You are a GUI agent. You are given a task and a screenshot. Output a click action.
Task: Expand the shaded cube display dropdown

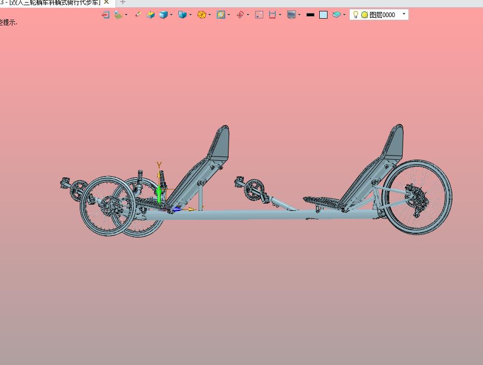[x=171, y=15]
